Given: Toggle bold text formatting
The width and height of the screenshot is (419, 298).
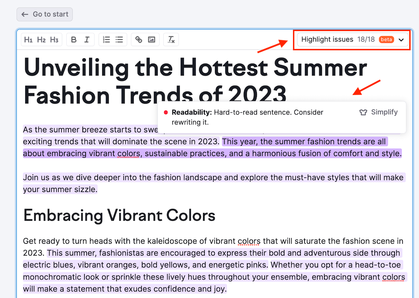Looking at the screenshot, I should point(74,40).
